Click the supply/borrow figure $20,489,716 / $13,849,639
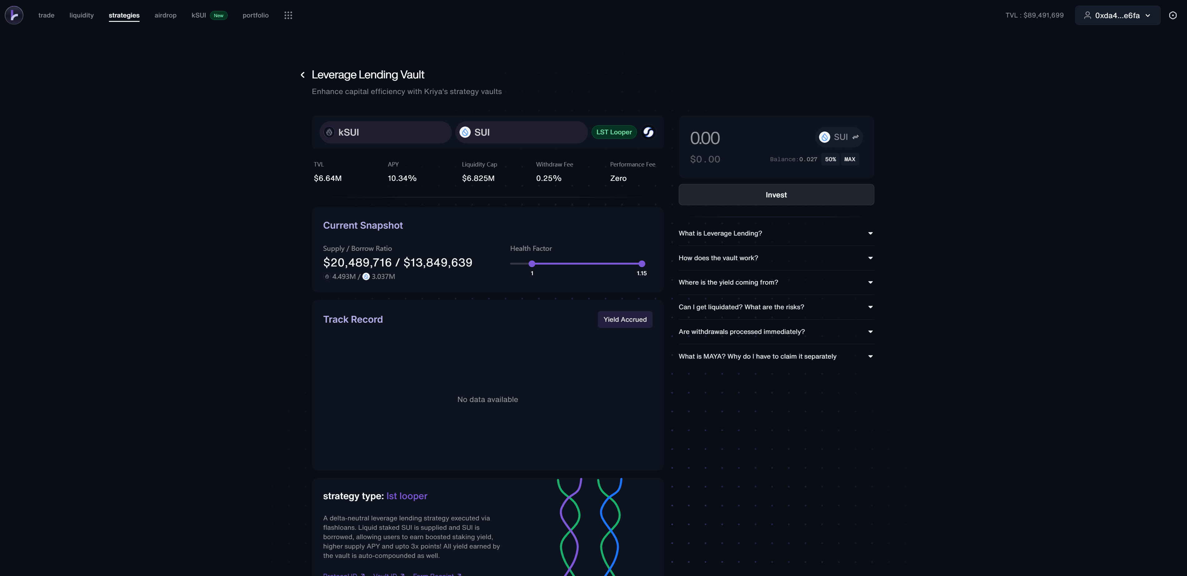This screenshot has height=576, width=1187. 397,262
